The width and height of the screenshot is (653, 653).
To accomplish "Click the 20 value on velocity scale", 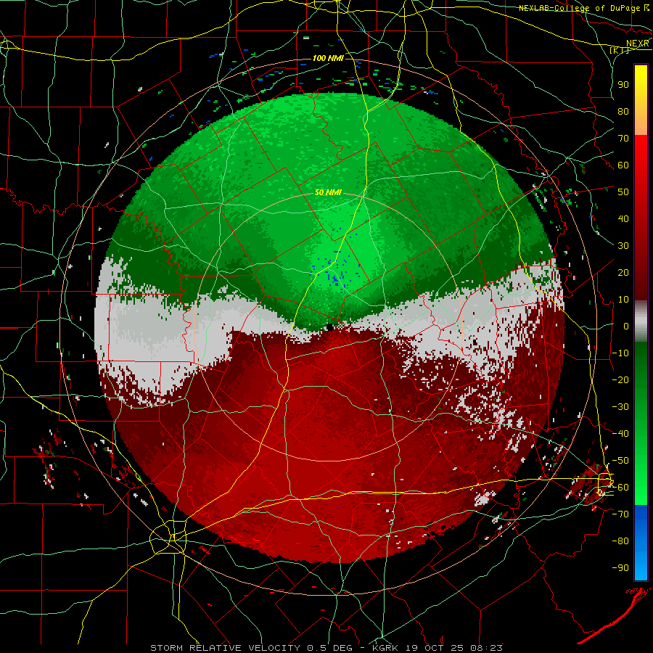I will [623, 272].
